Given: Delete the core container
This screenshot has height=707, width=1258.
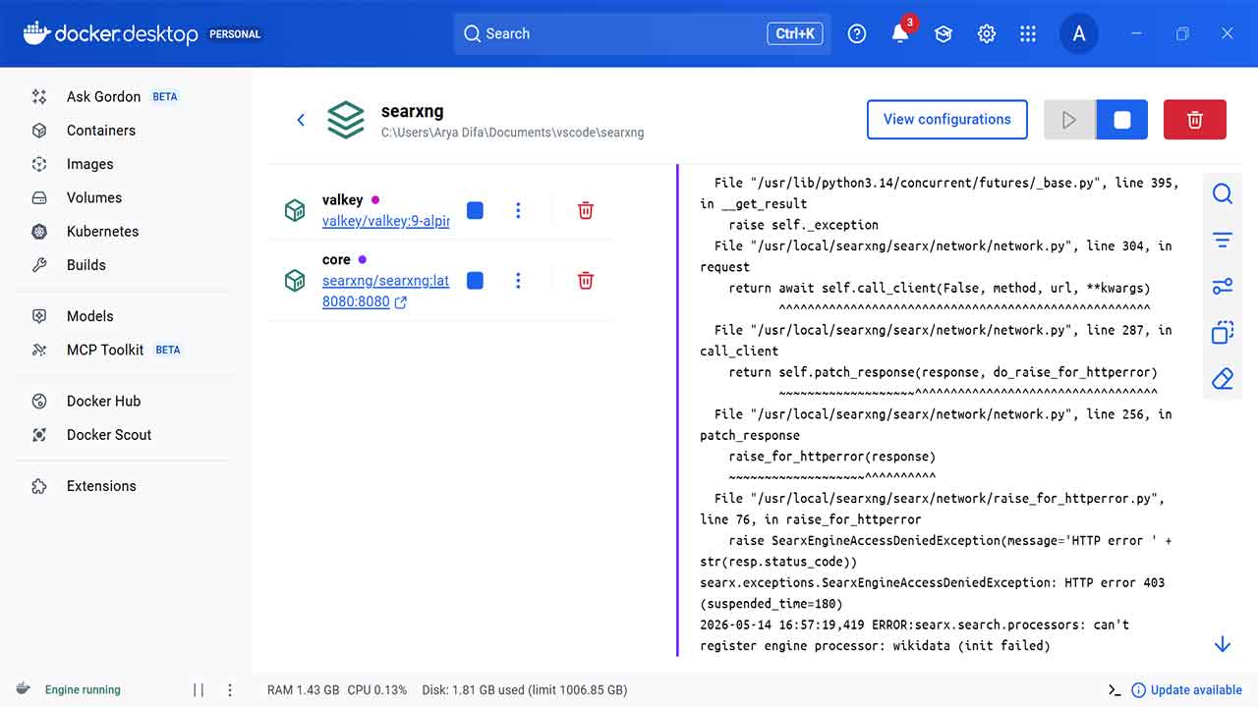Looking at the screenshot, I should (586, 281).
